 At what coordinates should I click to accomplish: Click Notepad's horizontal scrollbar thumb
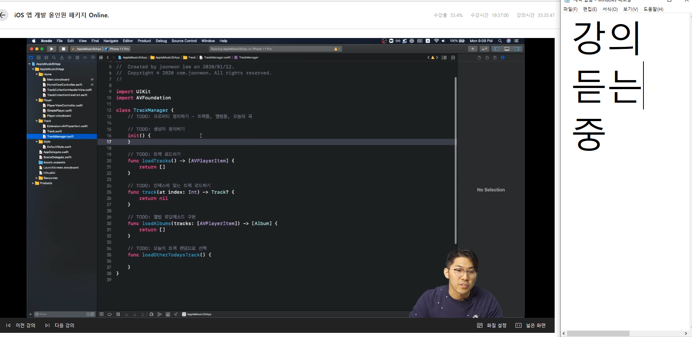[x=598, y=334]
